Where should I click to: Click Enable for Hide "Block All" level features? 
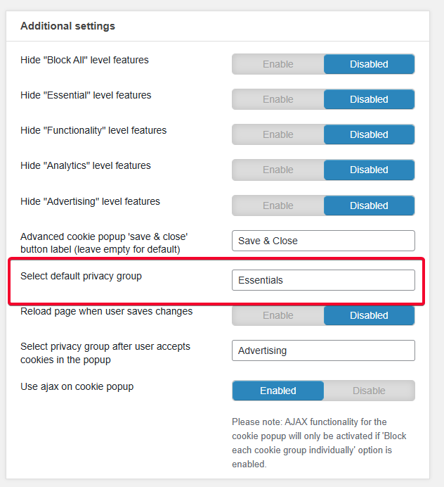tap(278, 64)
